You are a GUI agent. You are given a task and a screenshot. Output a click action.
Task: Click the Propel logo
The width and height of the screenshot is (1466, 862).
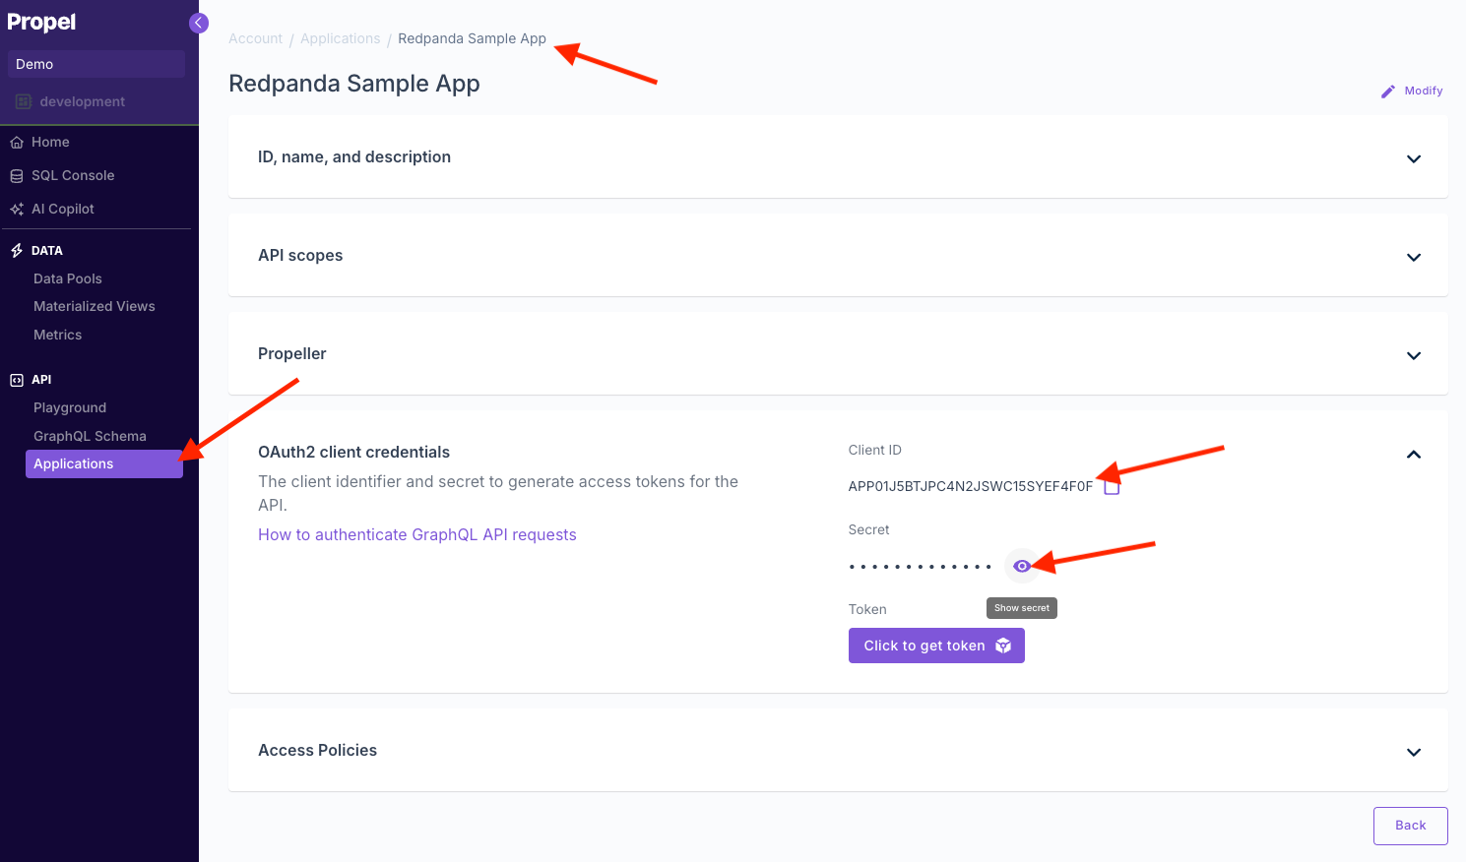[x=41, y=22]
